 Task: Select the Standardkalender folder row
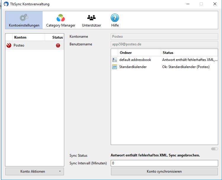(x=164, y=67)
